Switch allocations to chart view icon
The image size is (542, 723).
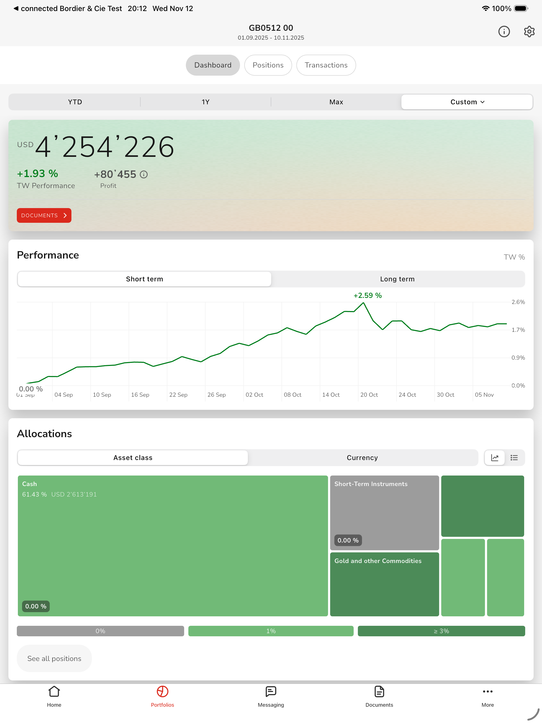495,458
